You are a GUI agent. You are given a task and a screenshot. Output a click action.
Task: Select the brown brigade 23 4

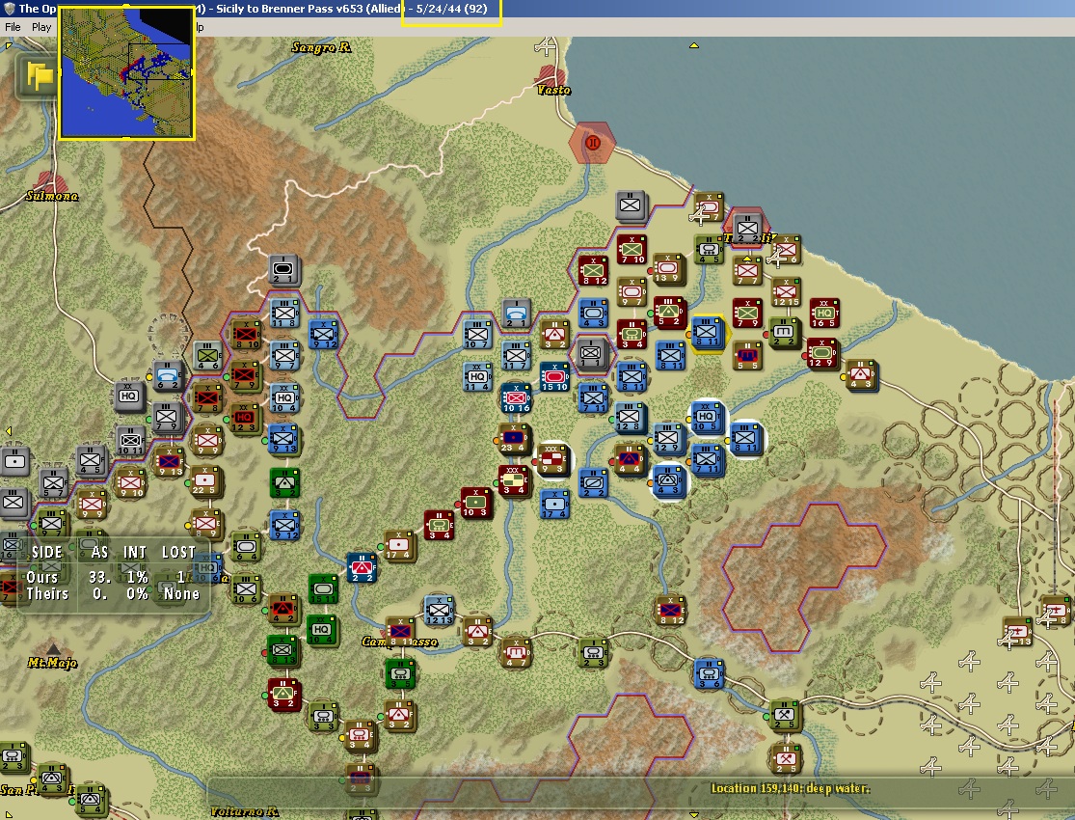point(513,439)
